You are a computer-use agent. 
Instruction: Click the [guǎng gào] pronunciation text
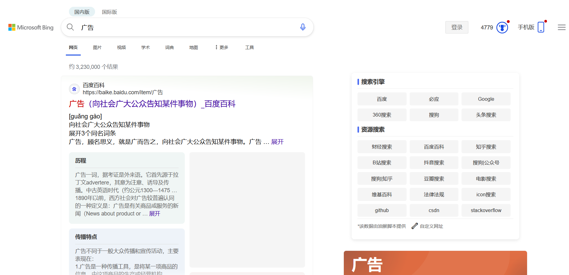[85, 116]
